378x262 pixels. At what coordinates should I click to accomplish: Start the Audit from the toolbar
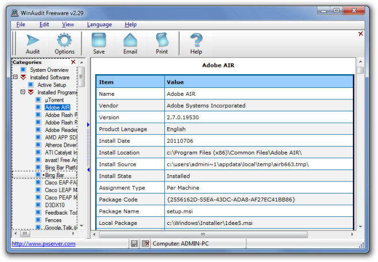33,44
